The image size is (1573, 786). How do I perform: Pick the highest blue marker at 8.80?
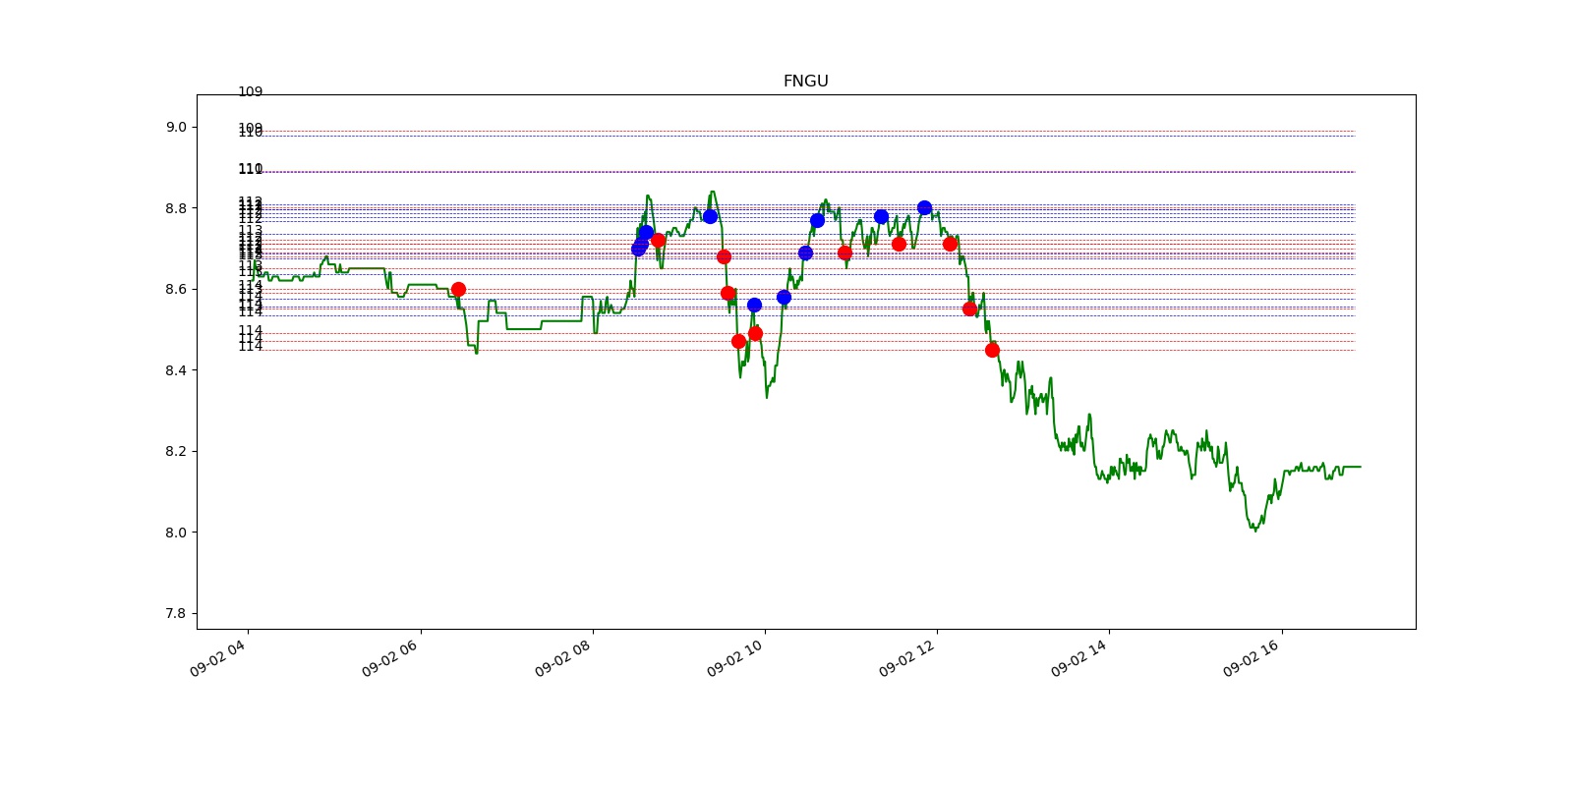click(x=924, y=207)
